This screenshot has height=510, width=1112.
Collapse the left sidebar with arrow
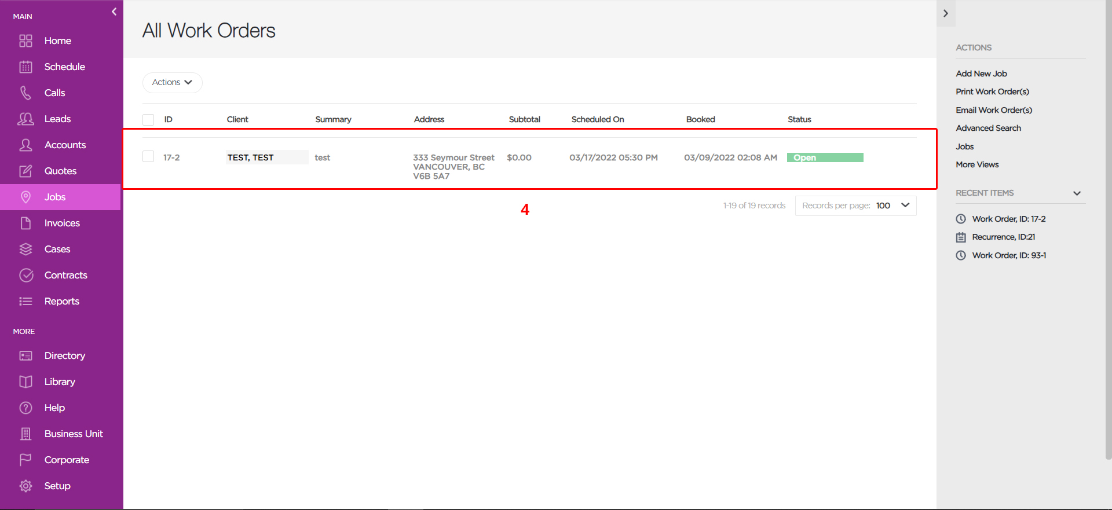(x=114, y=12)
